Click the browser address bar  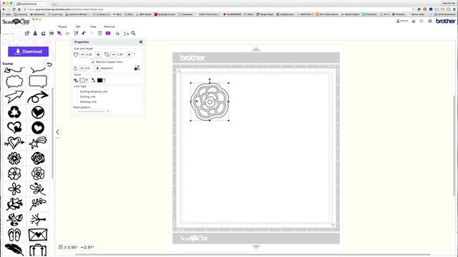coord(216,9)
